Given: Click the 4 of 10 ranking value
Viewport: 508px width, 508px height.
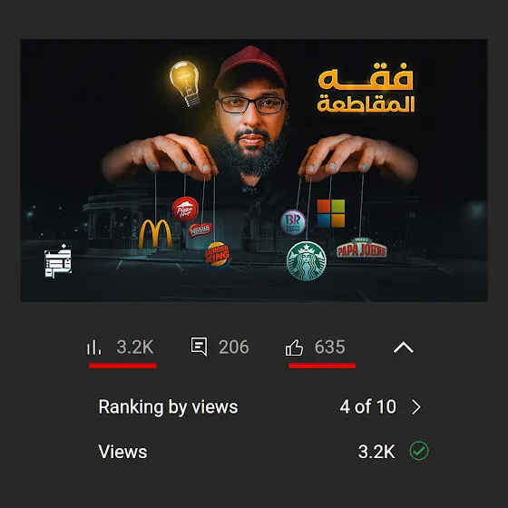Looking at the screenshot, I should (368, 407).
